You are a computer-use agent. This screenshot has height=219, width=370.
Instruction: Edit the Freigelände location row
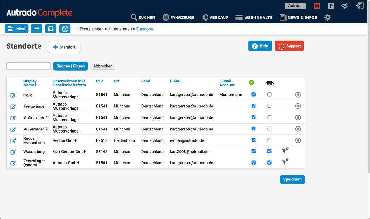click(13, 106)
